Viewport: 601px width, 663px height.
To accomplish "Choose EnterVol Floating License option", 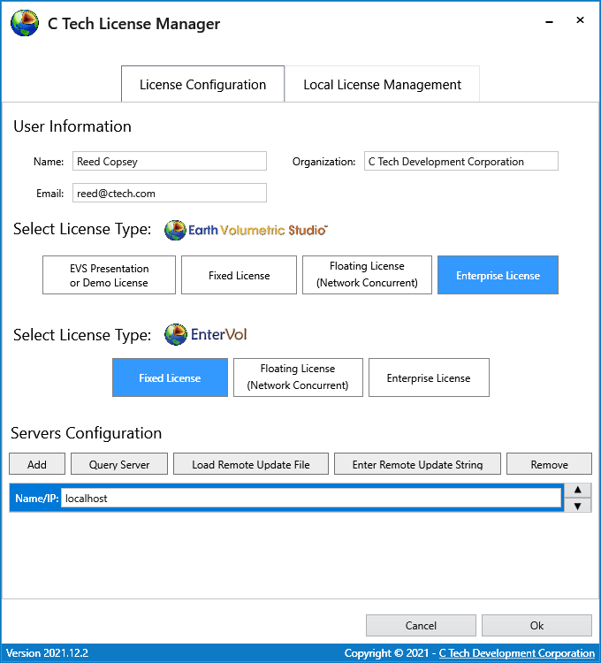I will (298, 377).
